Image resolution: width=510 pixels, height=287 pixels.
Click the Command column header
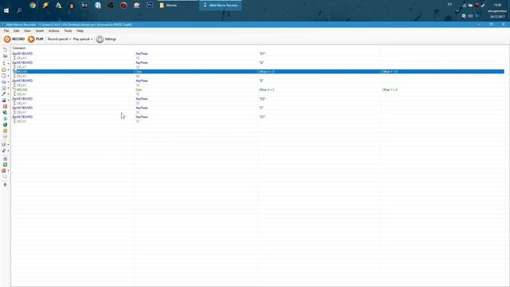point(19,48)
